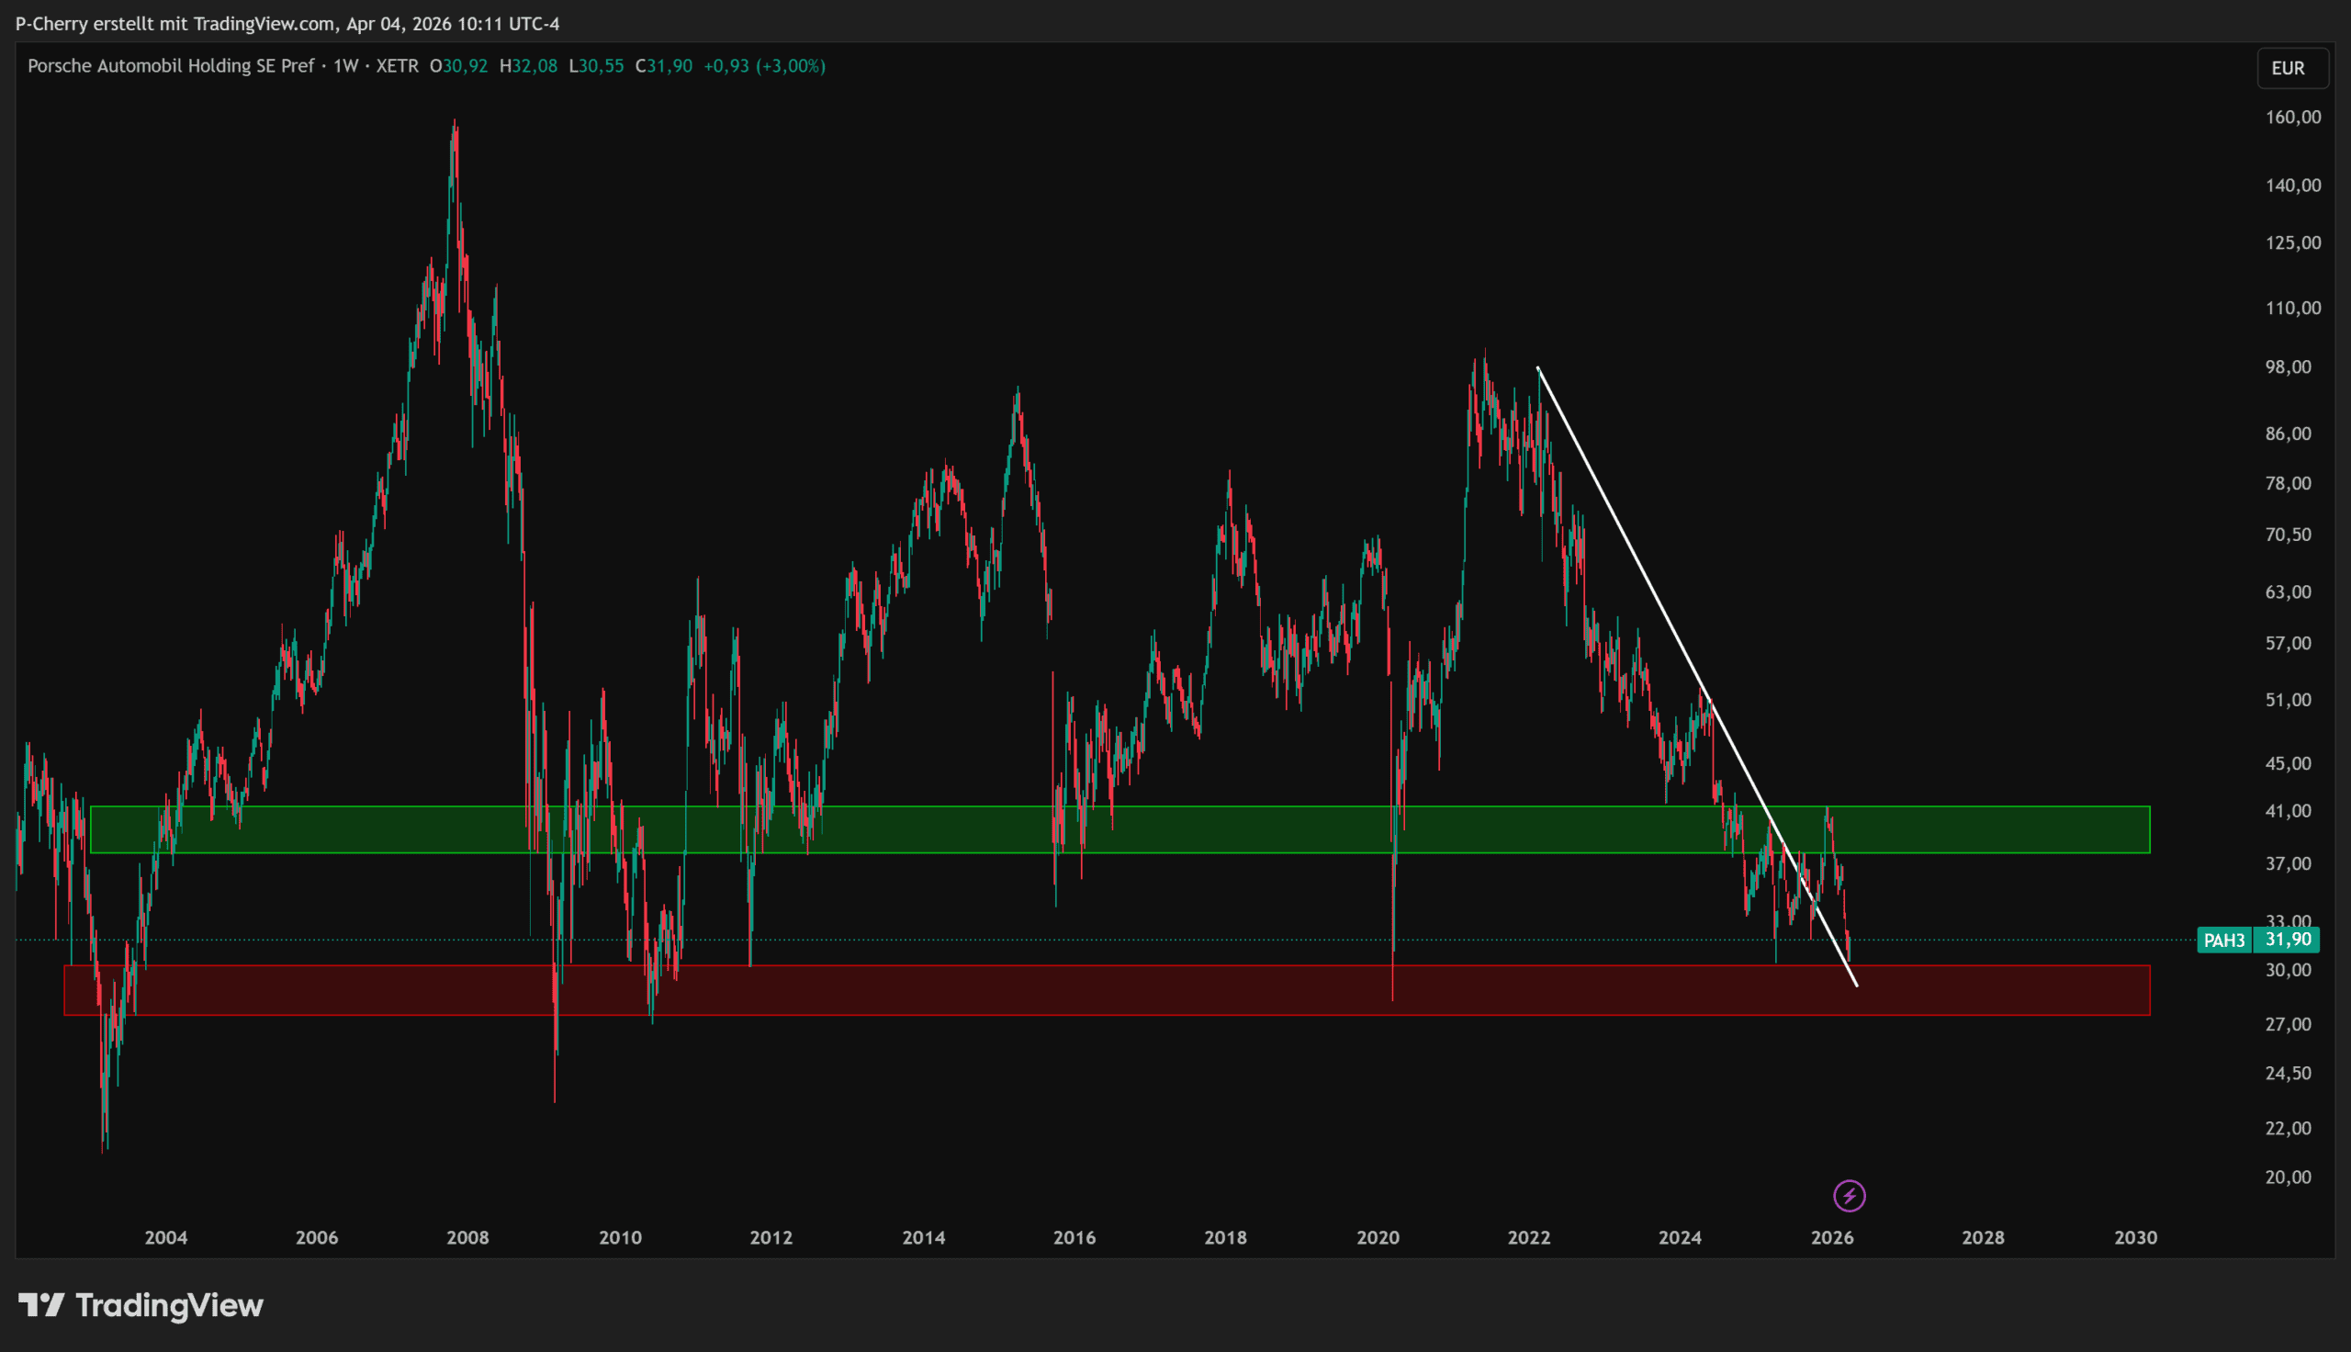Click the TradingView wordmark text
Screen dimensions: 2351x1352
[169, 1305]
